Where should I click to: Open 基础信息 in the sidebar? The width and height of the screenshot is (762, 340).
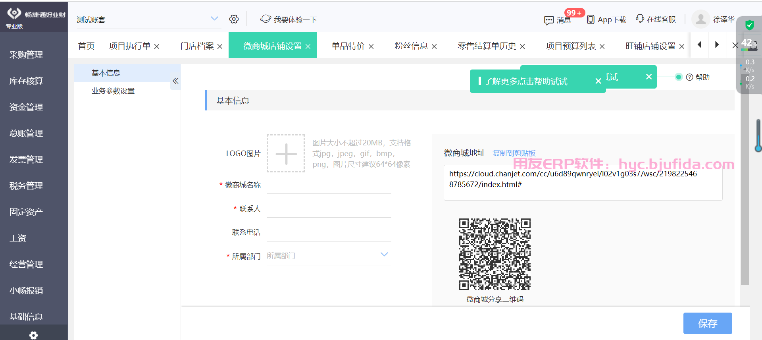[26, 317]
